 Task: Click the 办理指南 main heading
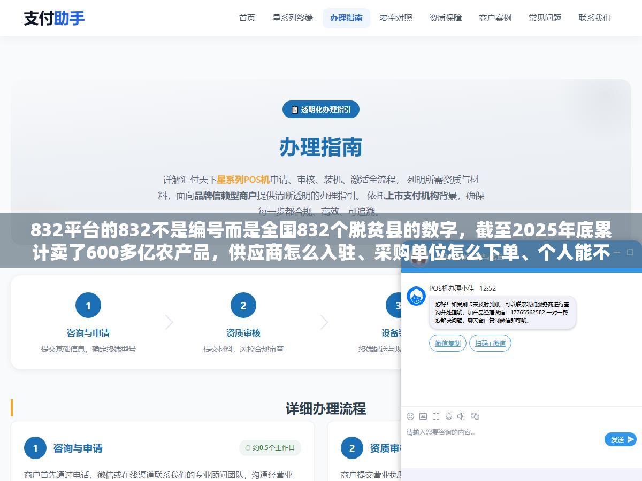321,148
